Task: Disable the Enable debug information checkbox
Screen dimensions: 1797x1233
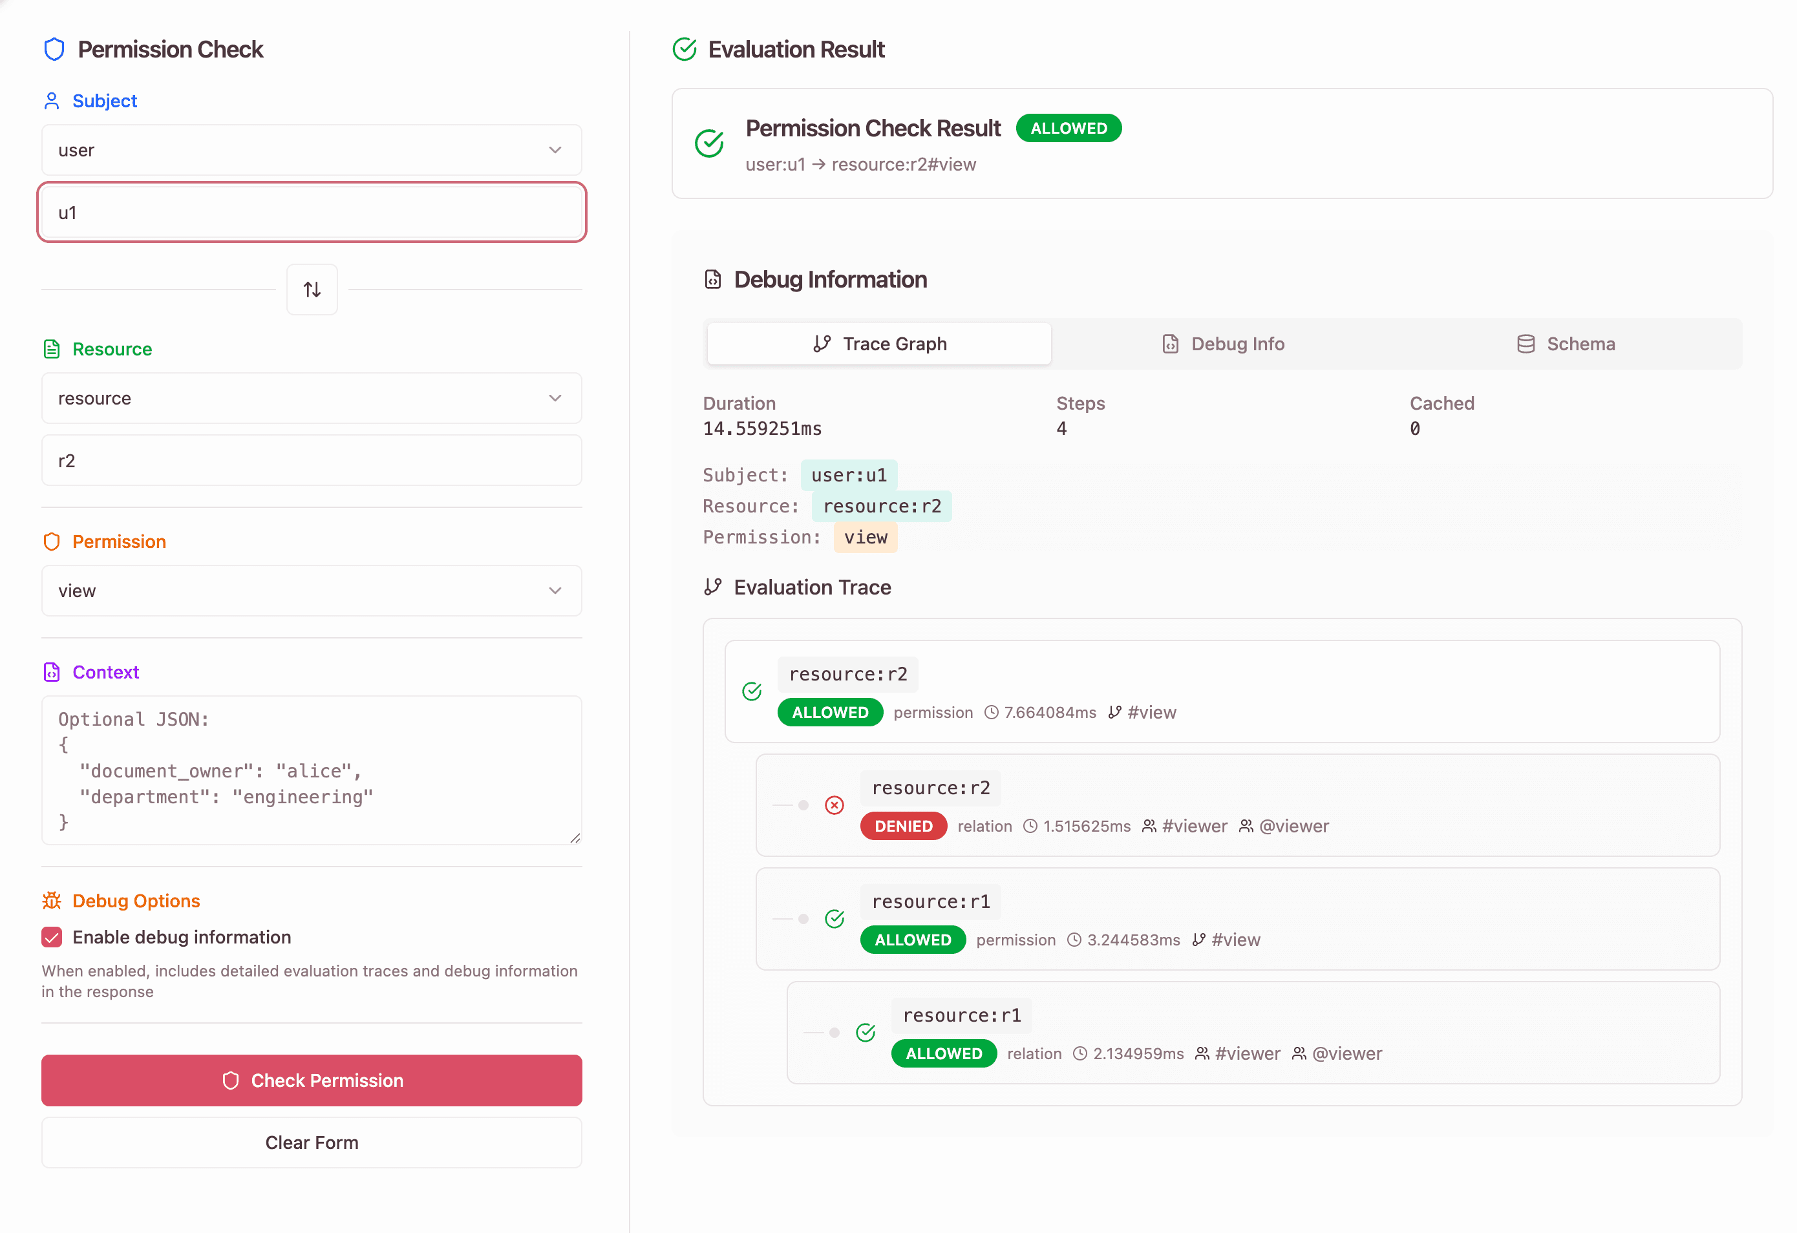Action: (x=51, y=937)
